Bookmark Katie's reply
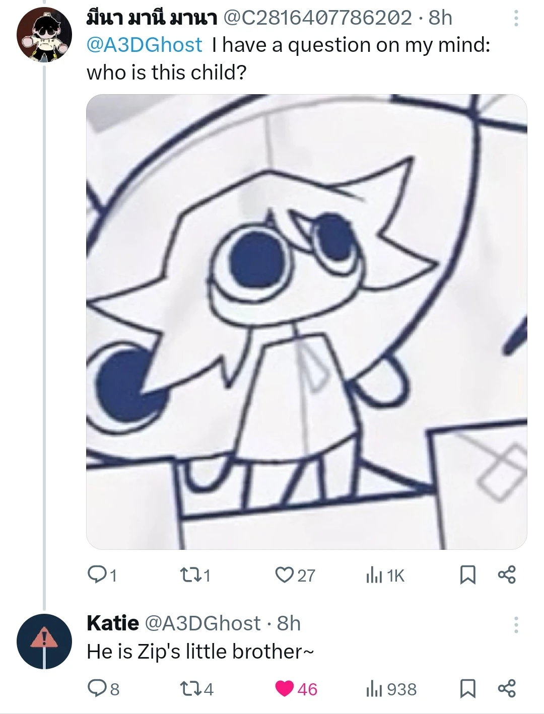Viewport: 544px width, 714px height. pyautogui.click(x=468, y=688)
